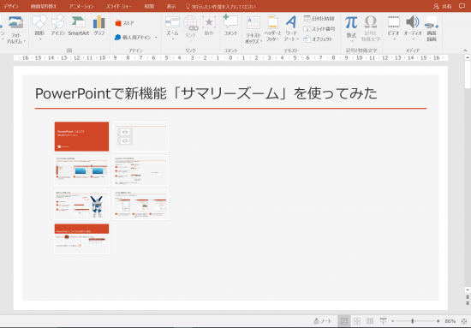Image resolution: width=471 pixels, height=328 pixels.
Task: Open the 表示 tab
Action: 171,6
